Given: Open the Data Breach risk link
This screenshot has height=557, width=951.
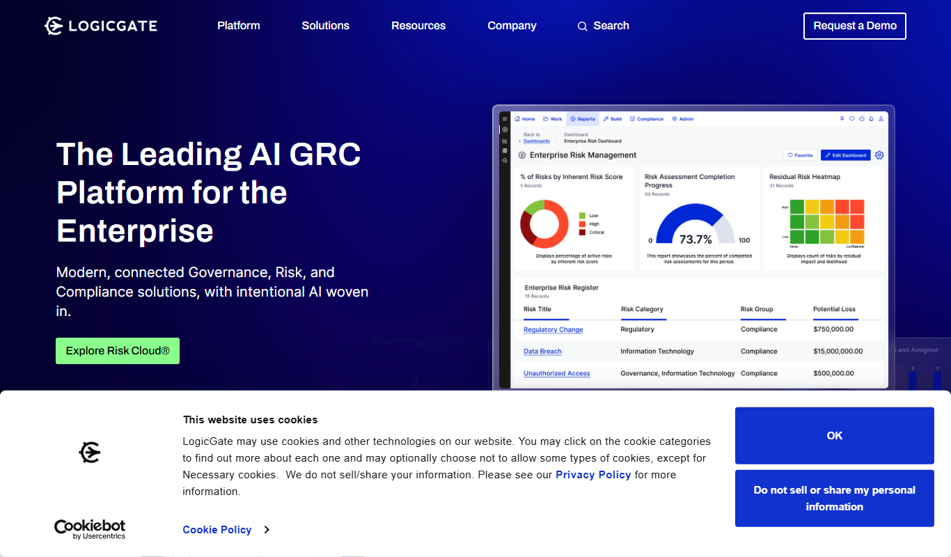Looking at the screenshot, I should 542,352.
